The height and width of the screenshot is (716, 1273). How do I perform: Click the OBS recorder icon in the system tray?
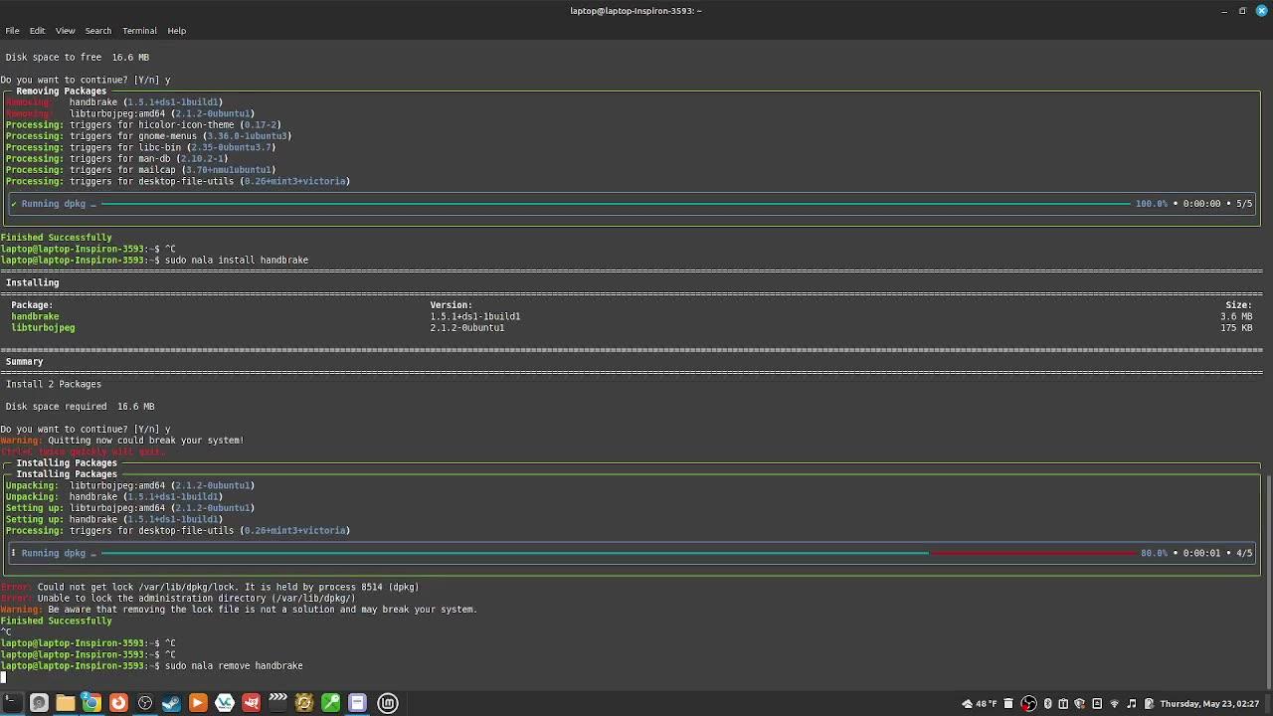(1029, 703)
